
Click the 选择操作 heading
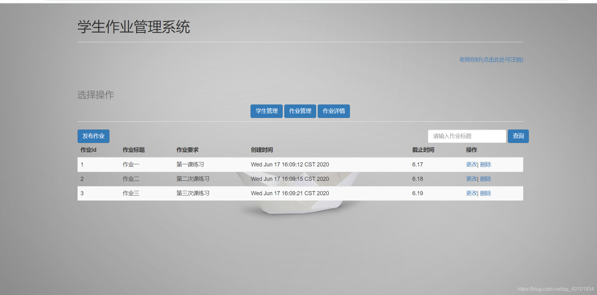(x=96, y=95)
